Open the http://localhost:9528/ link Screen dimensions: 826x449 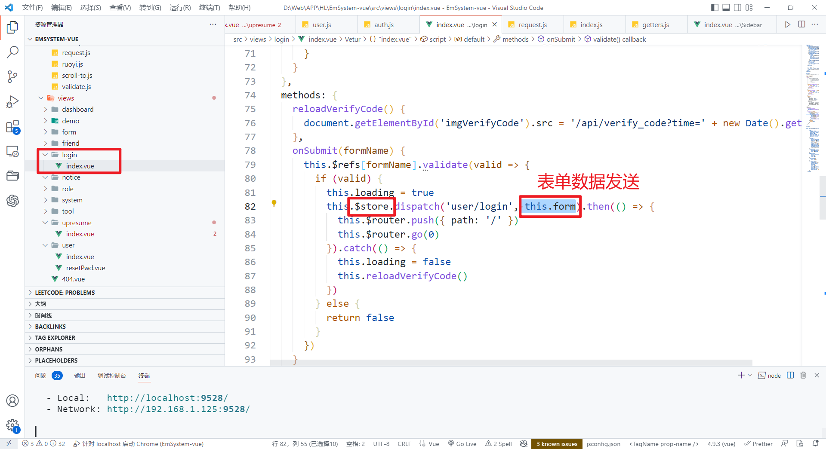[167, 398]
